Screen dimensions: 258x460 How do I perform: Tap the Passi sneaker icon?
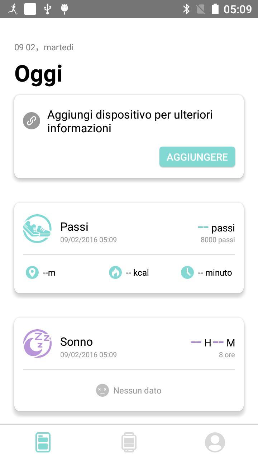point(37,229)
